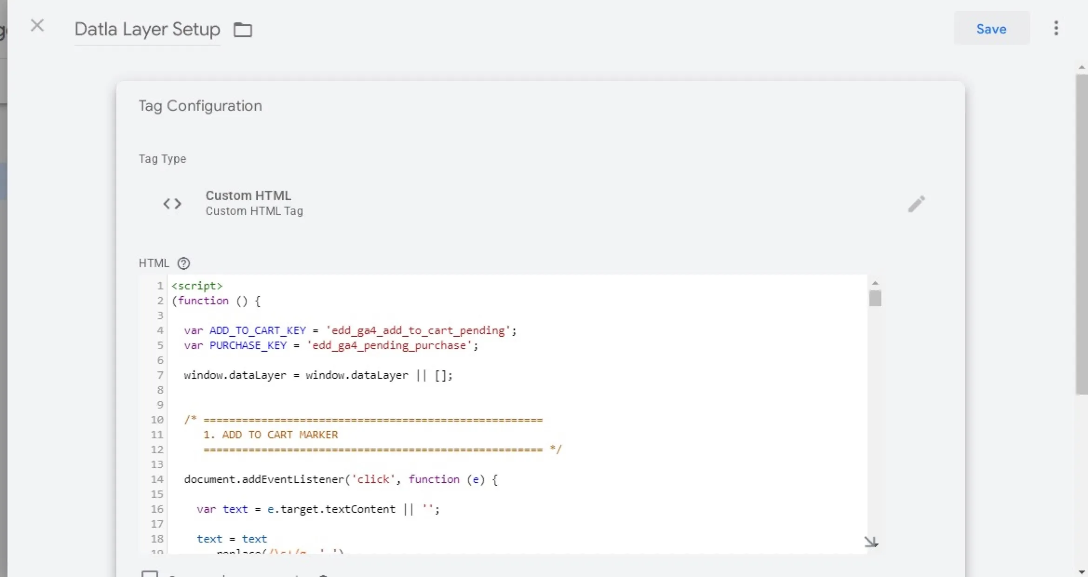Click the 'text = text' code line

click(232, 539)
